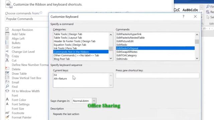Screen dimensions: 214x120
Task: Click the Categories list scrollbar thumb
Action: tap(111, 49)
